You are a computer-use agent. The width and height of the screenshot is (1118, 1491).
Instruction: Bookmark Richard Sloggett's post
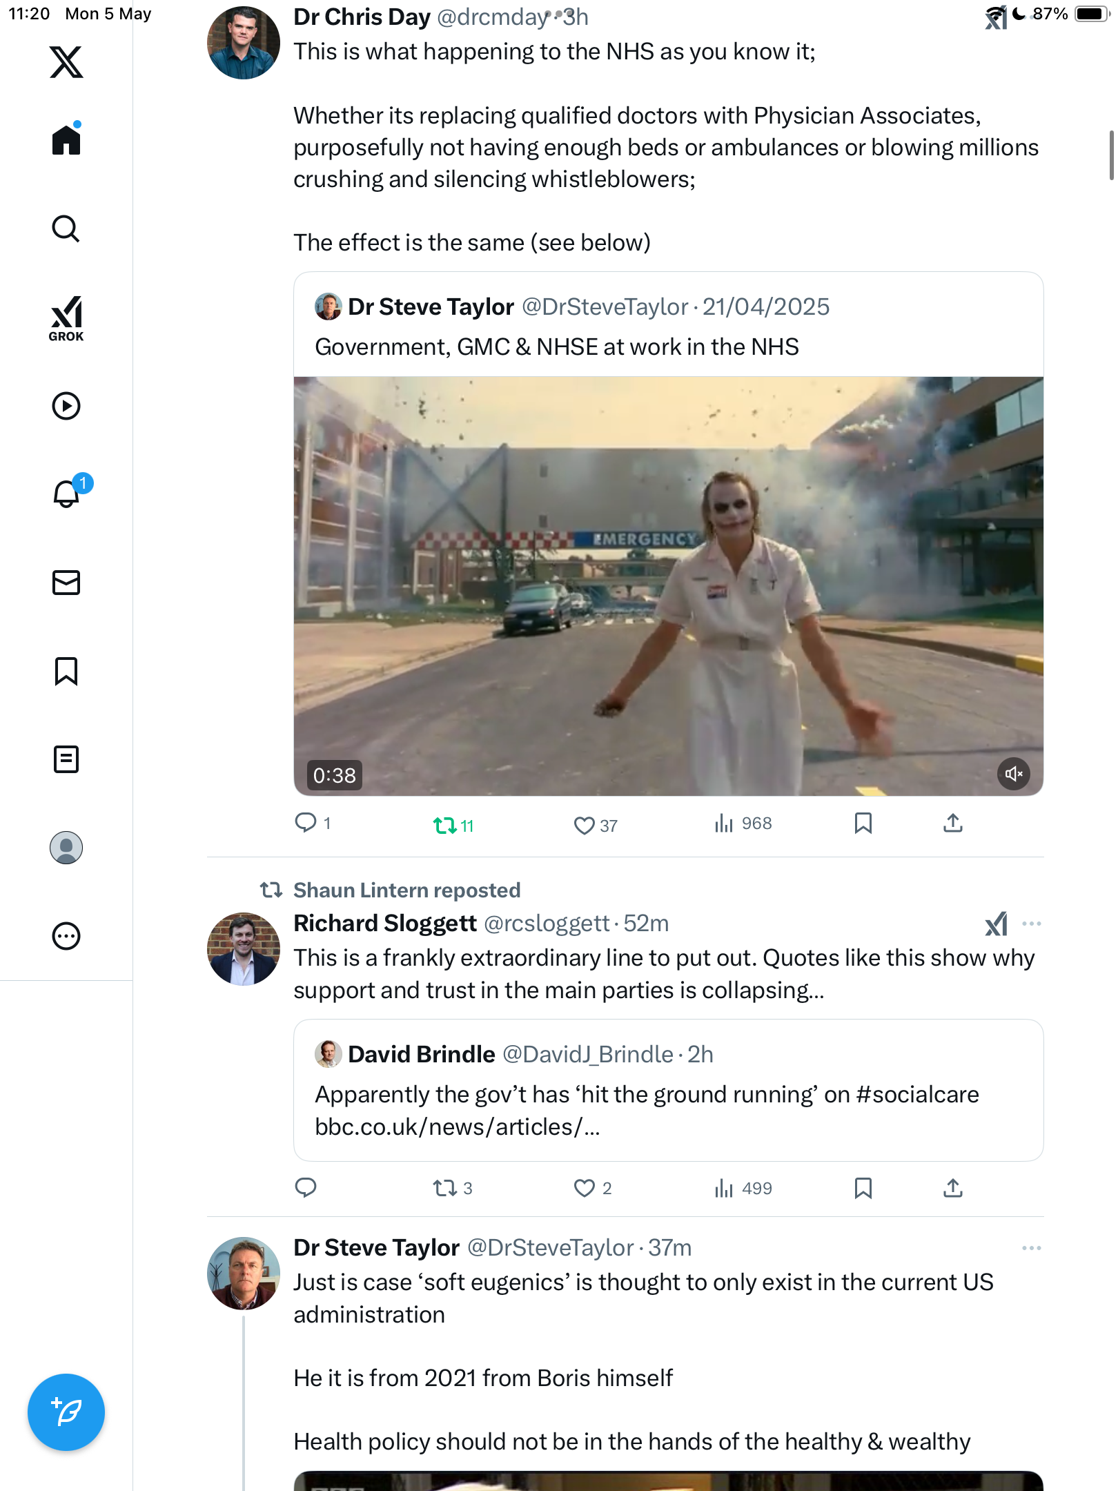(863, 1188)
